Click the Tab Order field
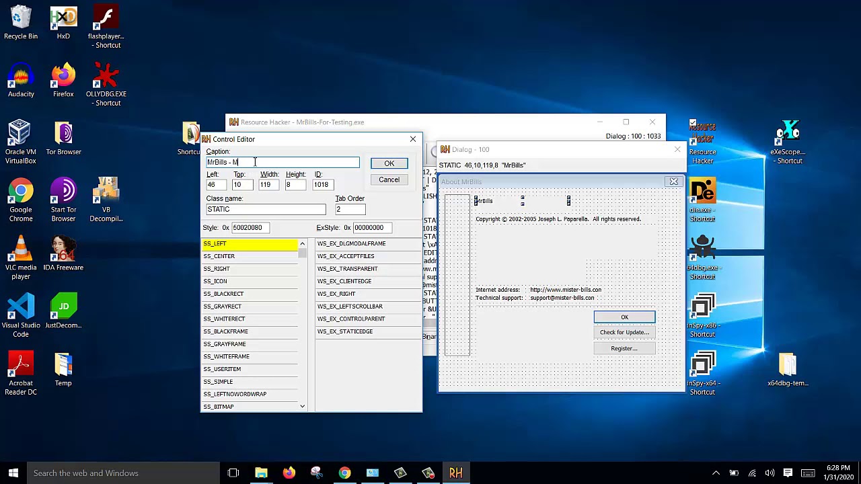This screenshot has height=484, width=861. click(x=350, y=209)
